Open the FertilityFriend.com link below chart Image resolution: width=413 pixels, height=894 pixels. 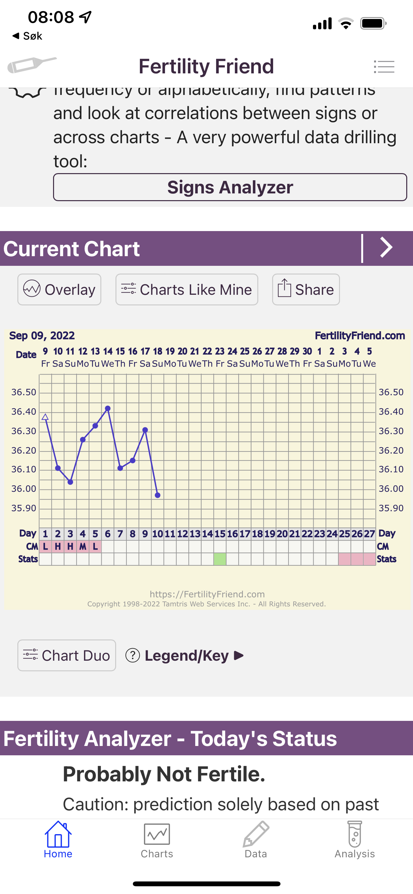[207, 594]
